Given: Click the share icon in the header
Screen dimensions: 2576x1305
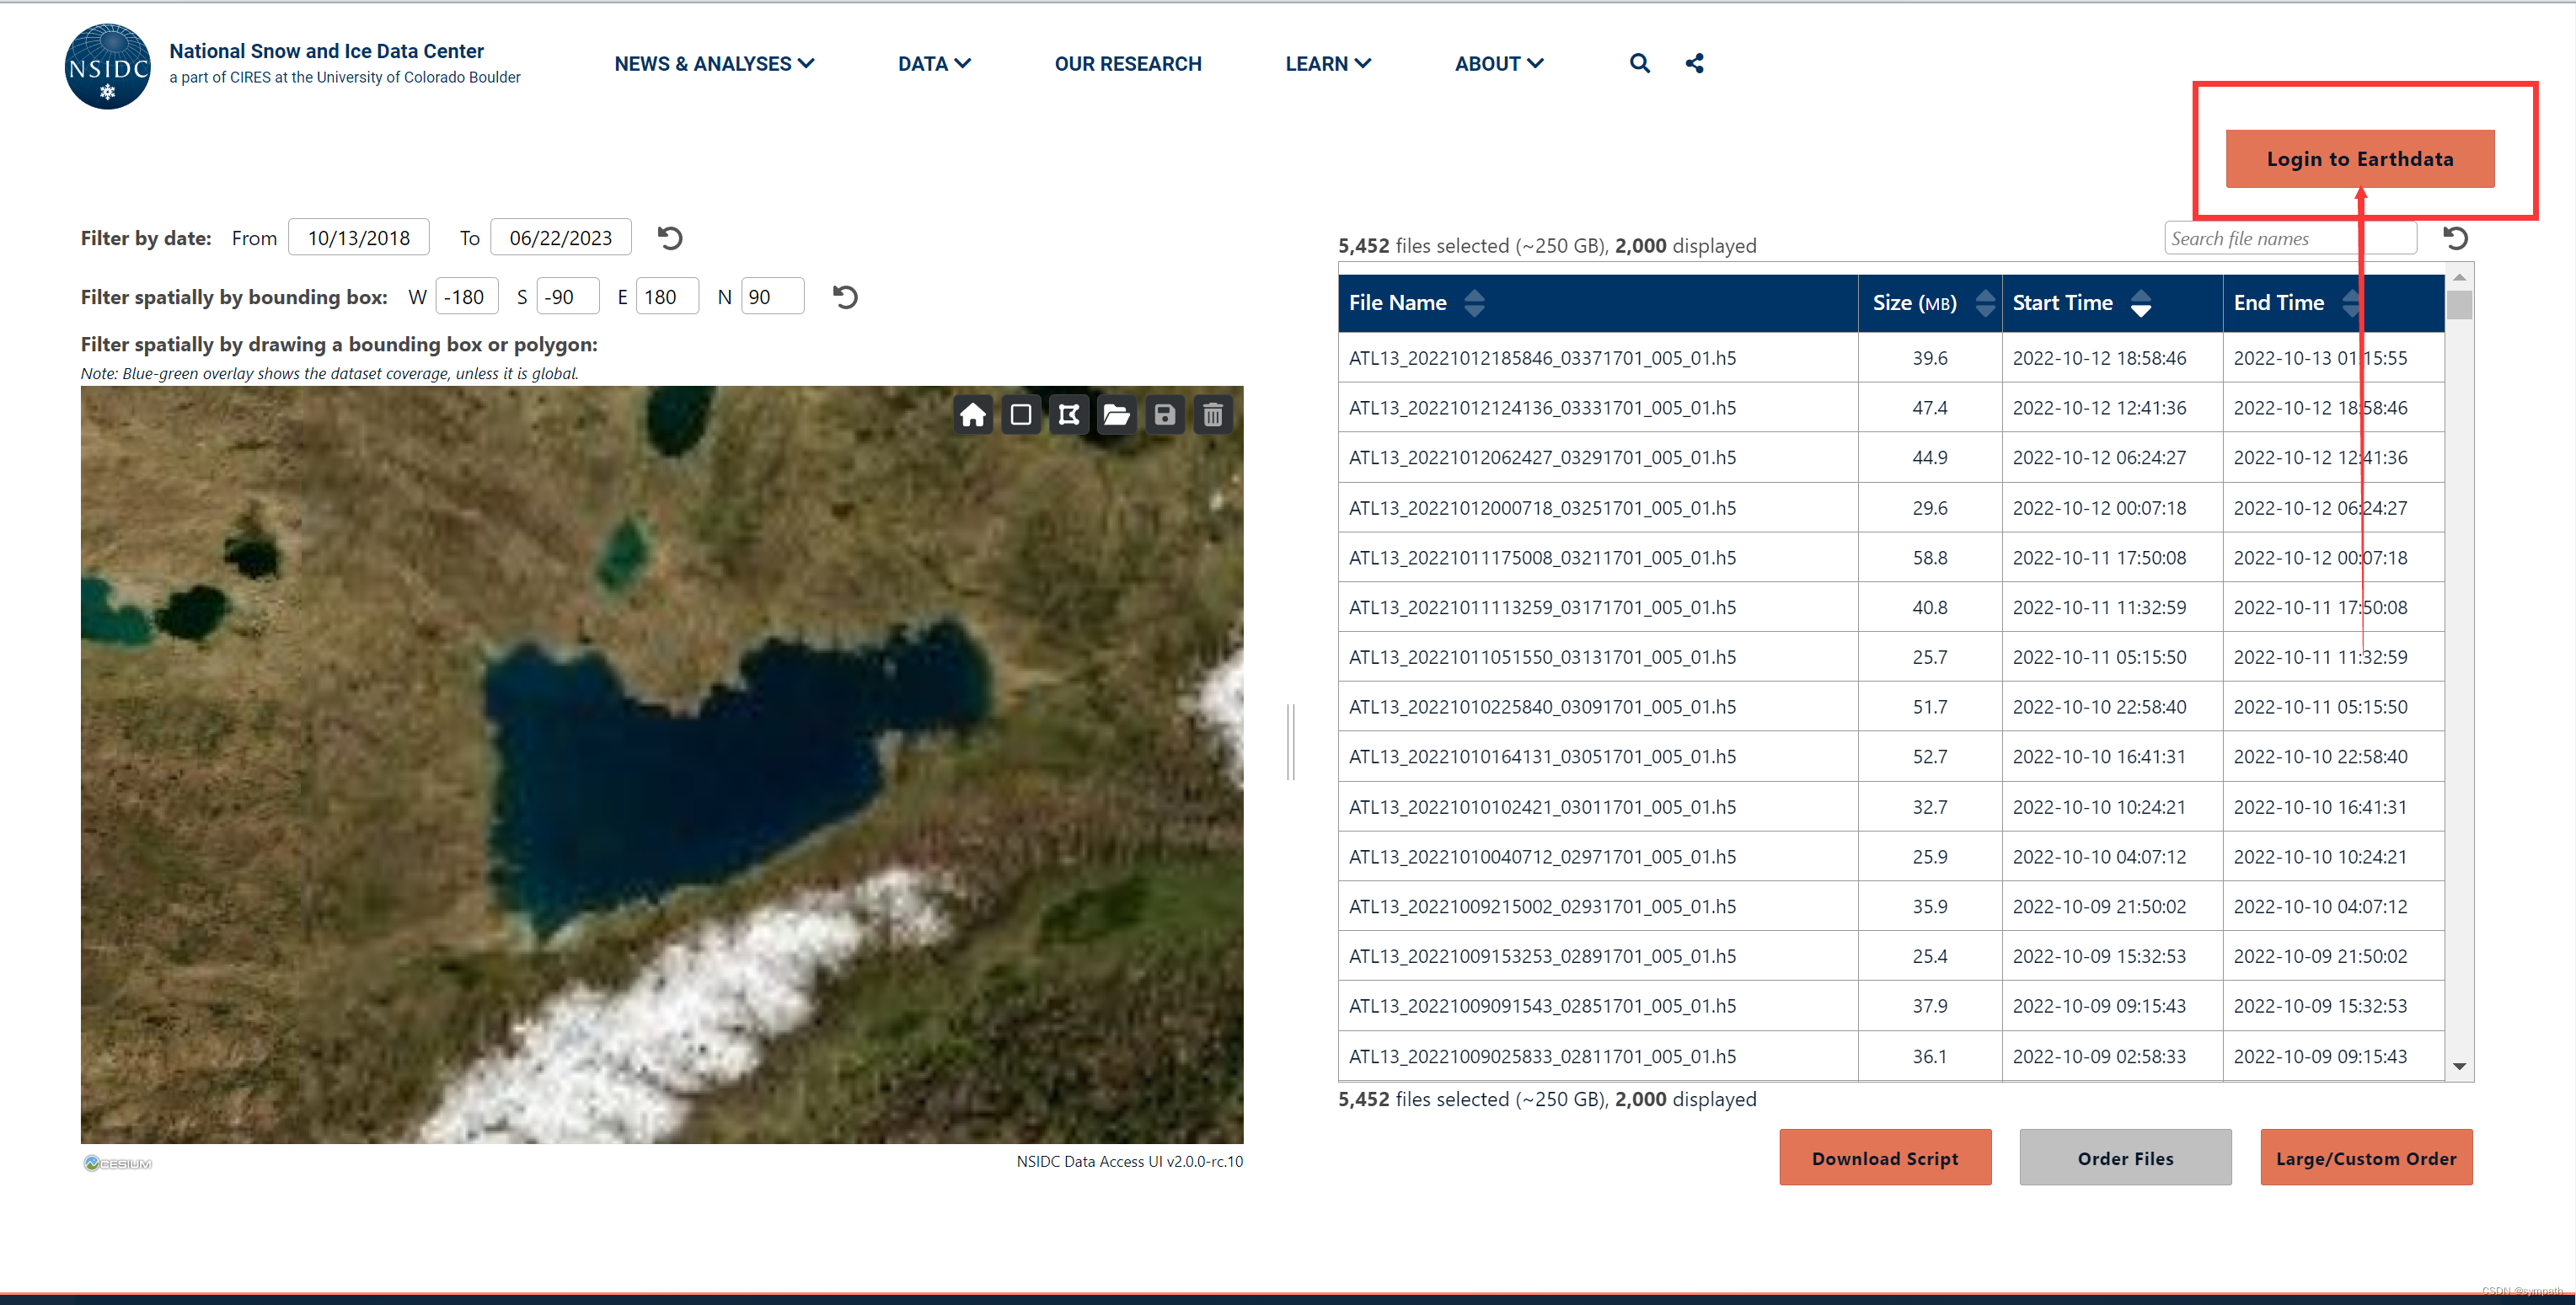Looking at the screenshot, I should pyautogui.click(x=1694, y=64).
